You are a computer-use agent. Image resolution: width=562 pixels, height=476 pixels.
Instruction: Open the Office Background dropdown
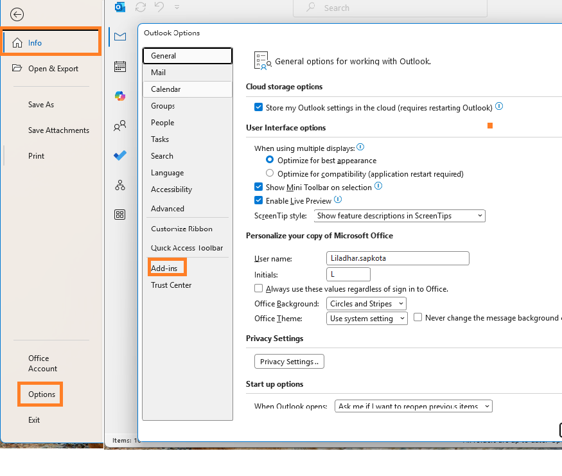366,304
